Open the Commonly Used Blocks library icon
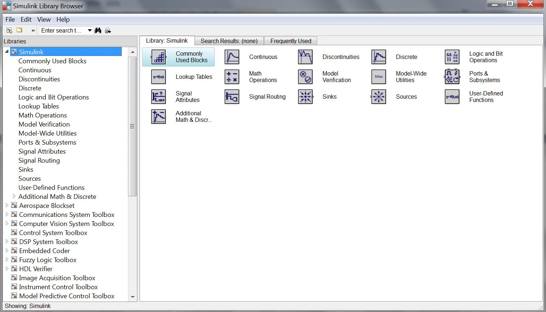 coord(158,57)
